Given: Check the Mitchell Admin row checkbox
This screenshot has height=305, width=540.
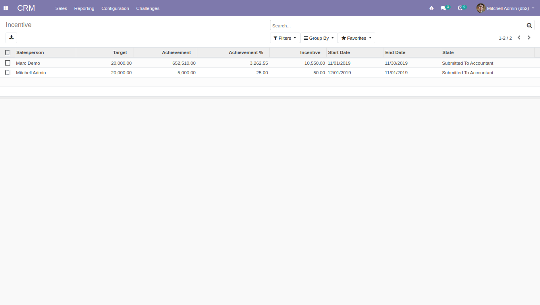Looking at the screenshot, I should click(x=8, y=72).
